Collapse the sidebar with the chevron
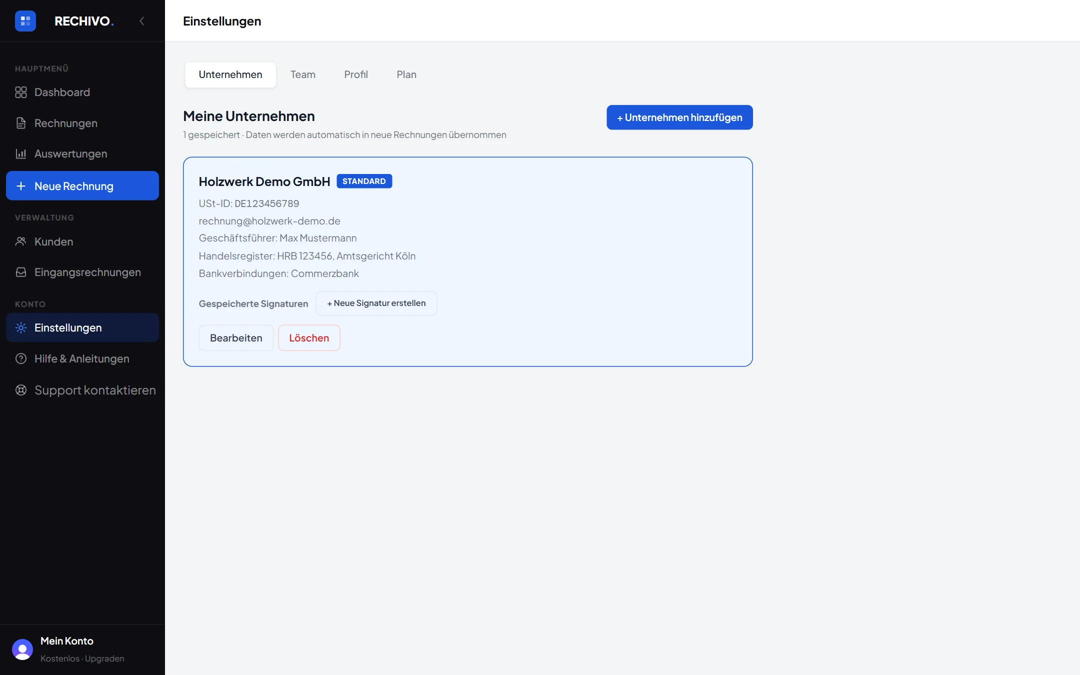Image resolution: width=1080 pixels, height=675 pixels. tap(142, 21)
